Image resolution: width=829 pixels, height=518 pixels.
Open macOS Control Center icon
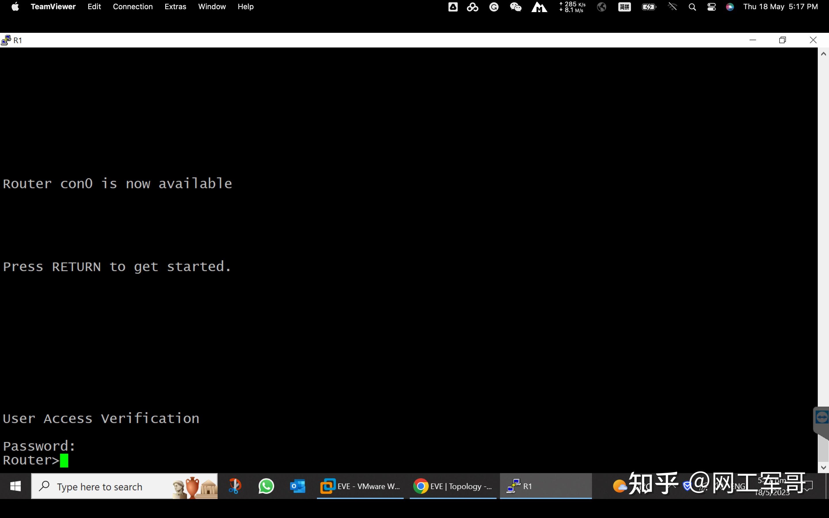click(x=712, y=7)
